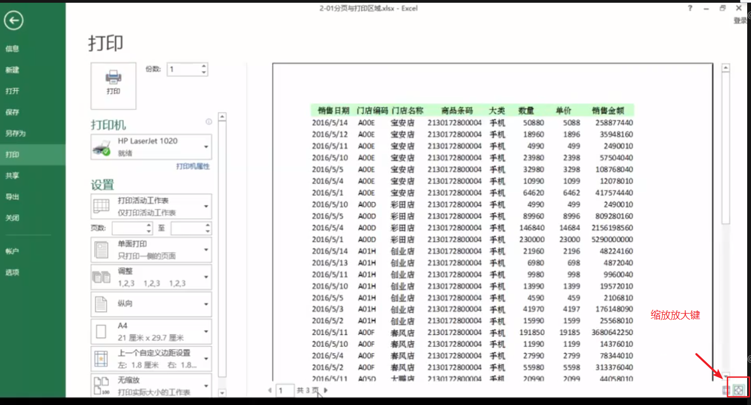Open the 无缩放 scaling dropdown

[x=151, y=385]
